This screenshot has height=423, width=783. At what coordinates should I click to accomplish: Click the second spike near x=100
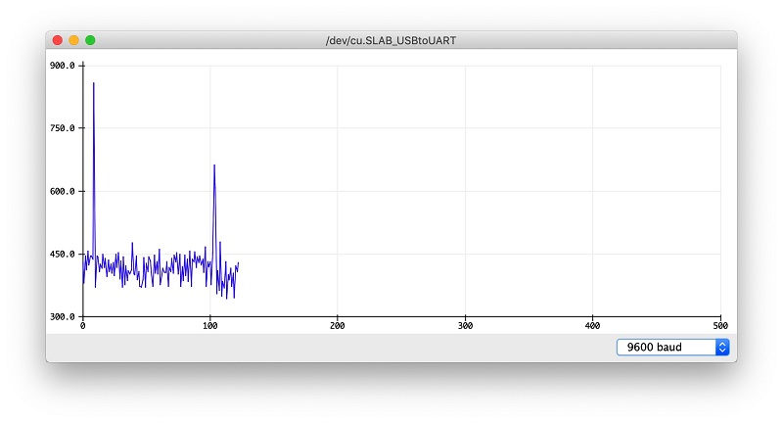(x=214, y=212)
